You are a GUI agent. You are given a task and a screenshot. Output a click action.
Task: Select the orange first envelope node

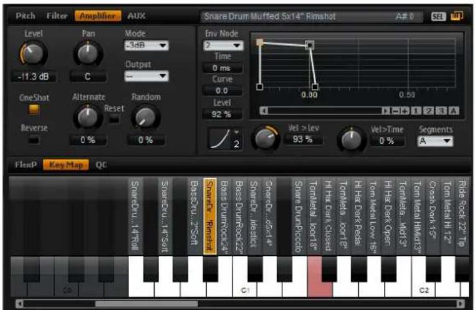(259, 42)
